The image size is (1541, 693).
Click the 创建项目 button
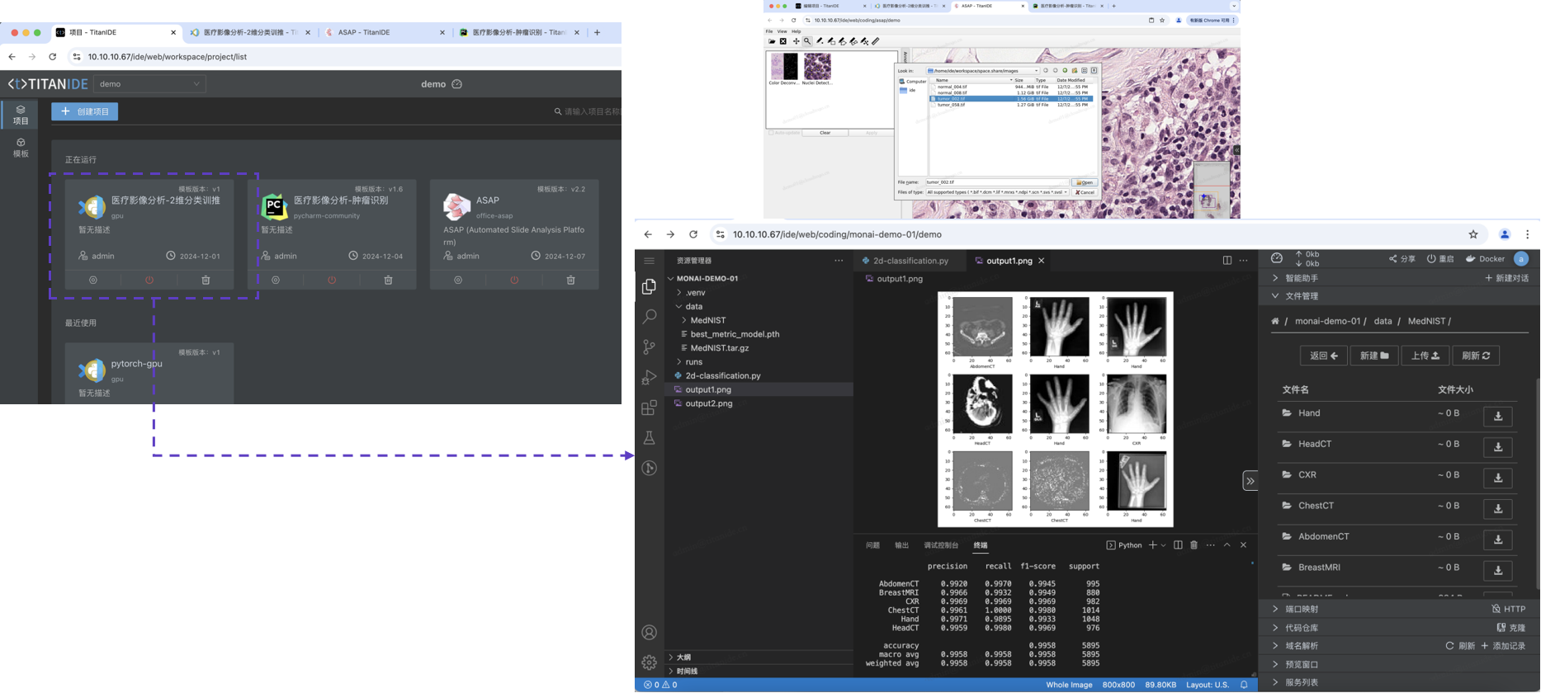click(85, 111)
